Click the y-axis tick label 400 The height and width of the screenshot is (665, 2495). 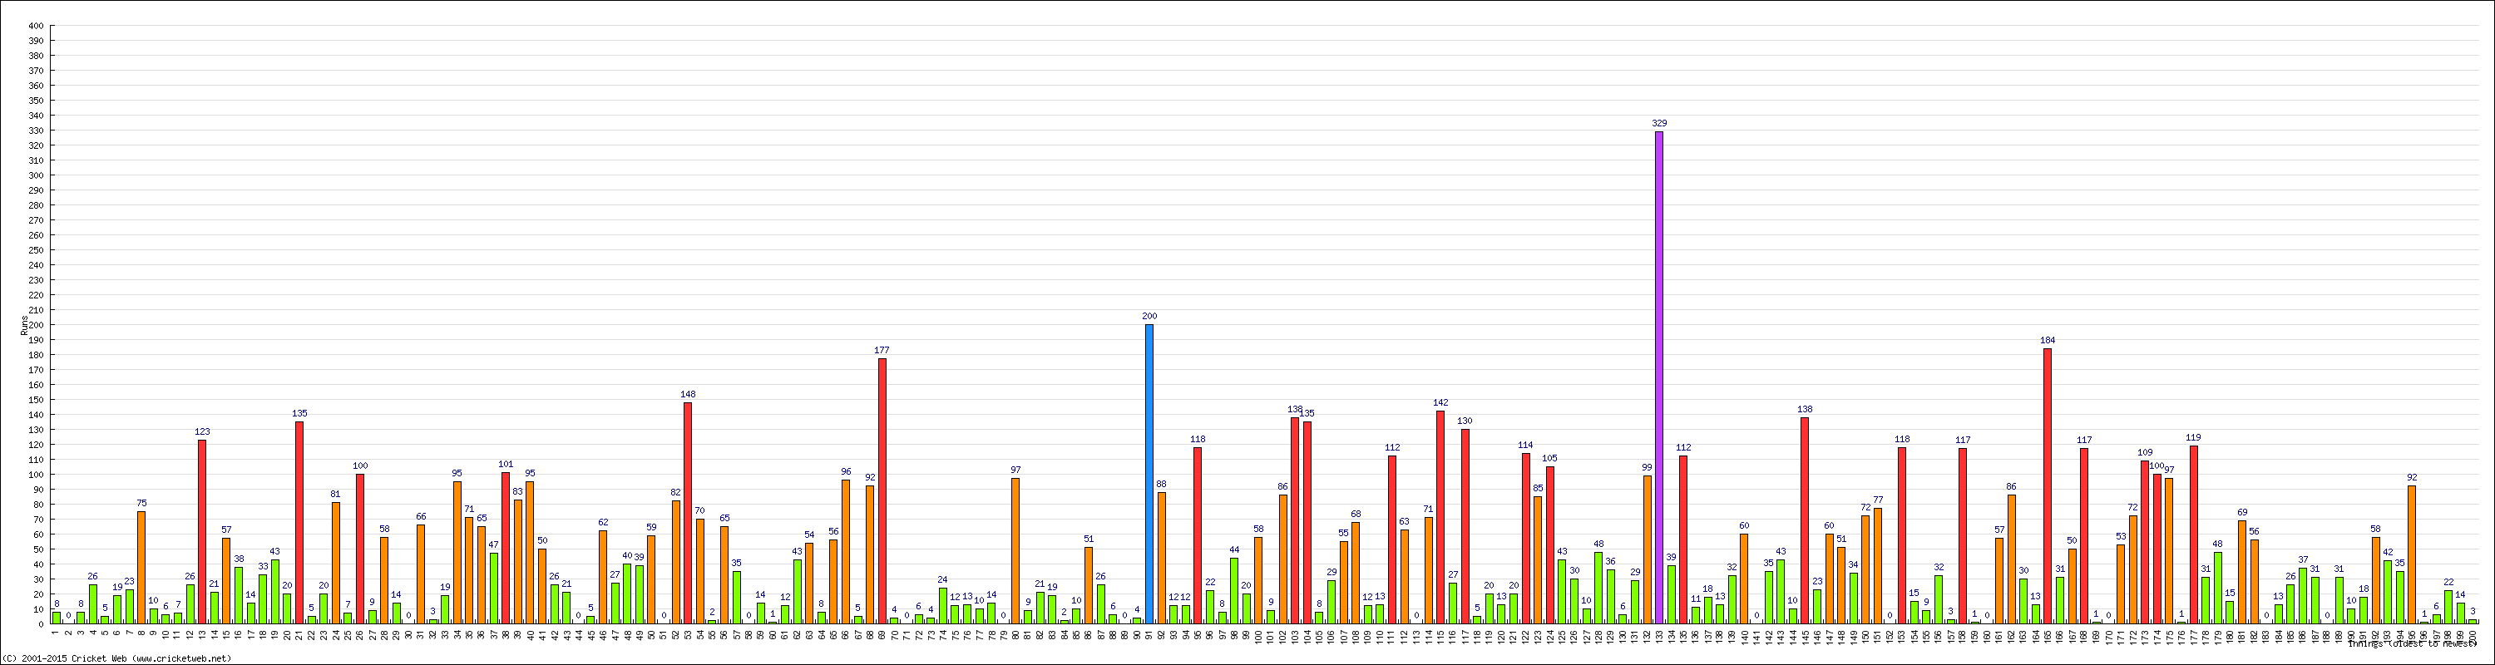pos(36,26)
